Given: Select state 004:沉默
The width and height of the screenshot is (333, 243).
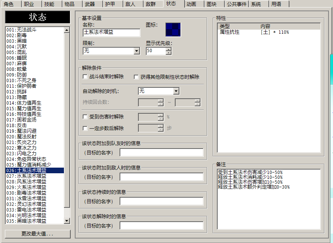Looking at the screenshot, I should (35, 46).
